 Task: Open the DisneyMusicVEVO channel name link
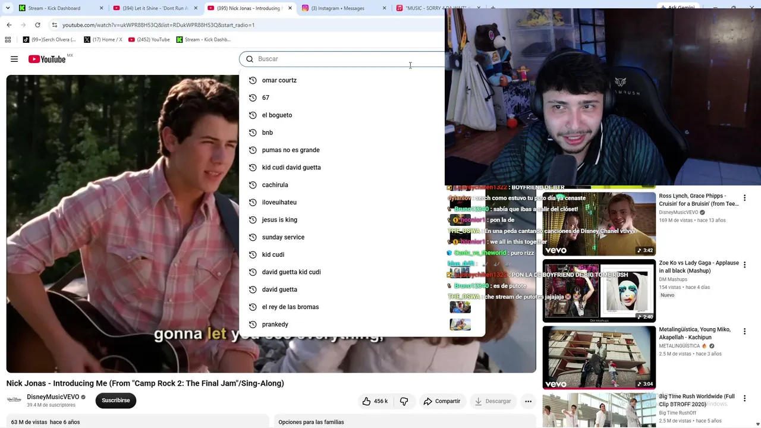click(x=53, y=396)
